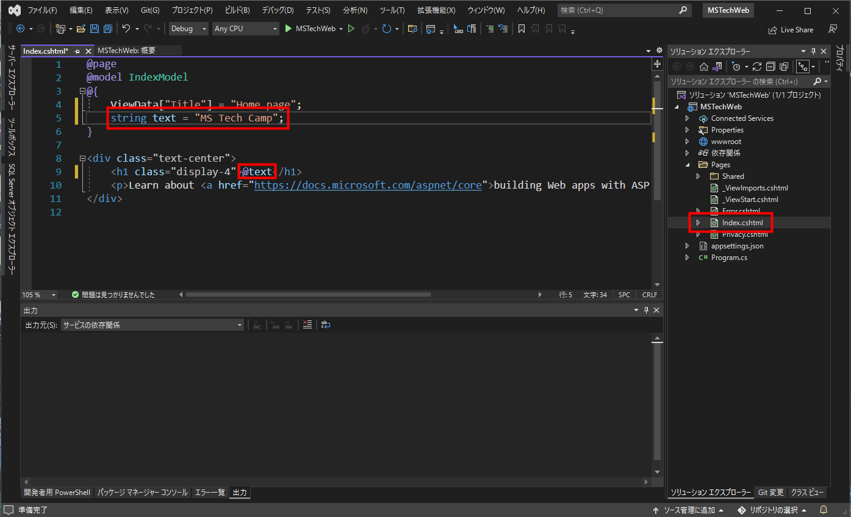Click the Find in Files icon
The image size is (851, 517).
click(x=413, y=29)
